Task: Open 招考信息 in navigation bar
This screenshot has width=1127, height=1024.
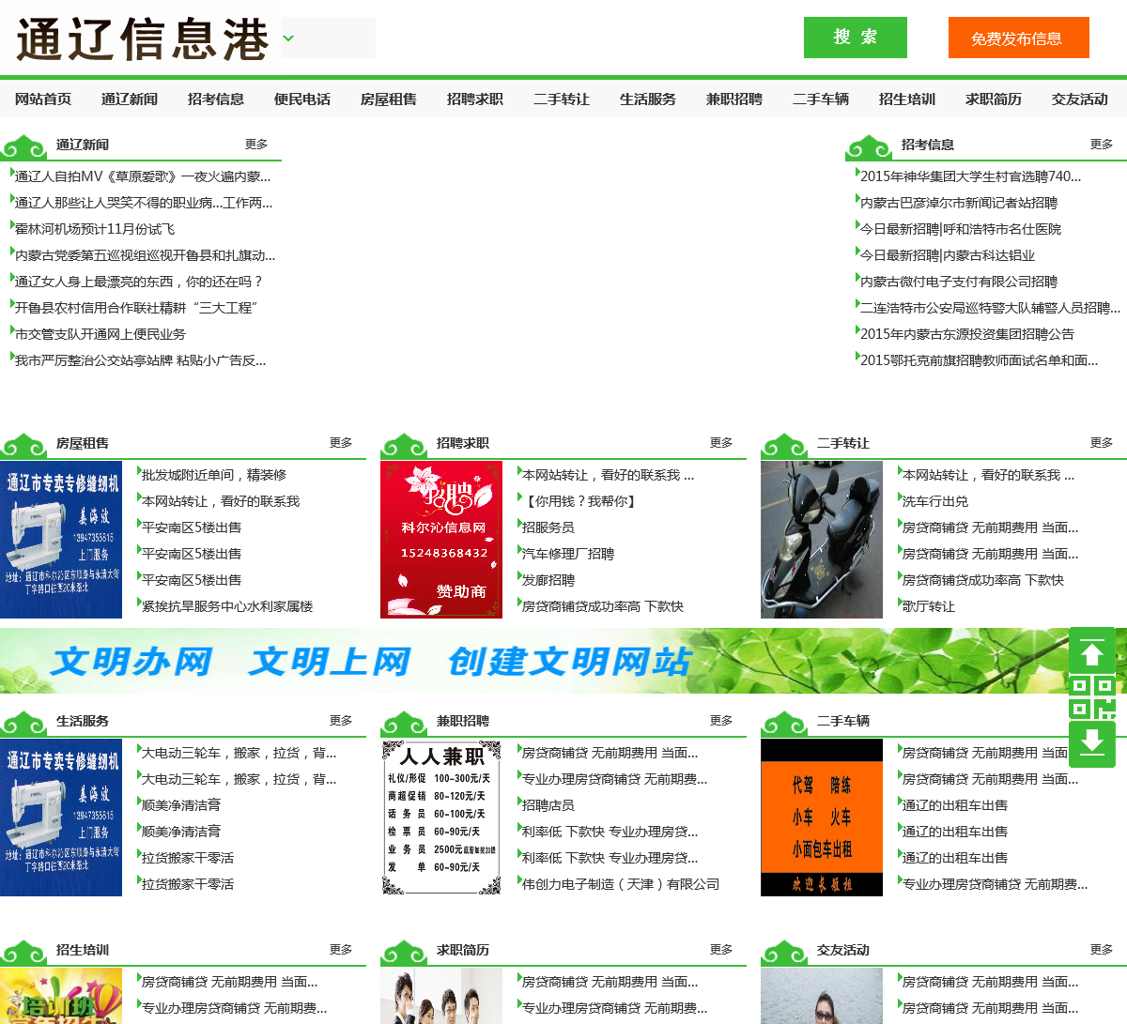Action: pyautogui.click(x=216, y=99)
